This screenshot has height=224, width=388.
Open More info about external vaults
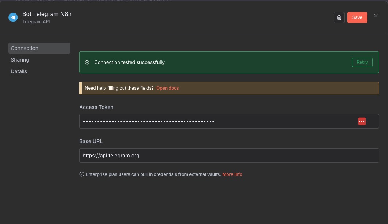[x=232, y=174]
